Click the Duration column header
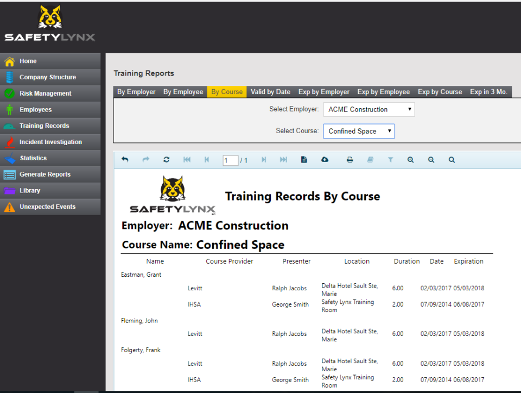Viewport: 521px width, 393px height. point(406,261)
